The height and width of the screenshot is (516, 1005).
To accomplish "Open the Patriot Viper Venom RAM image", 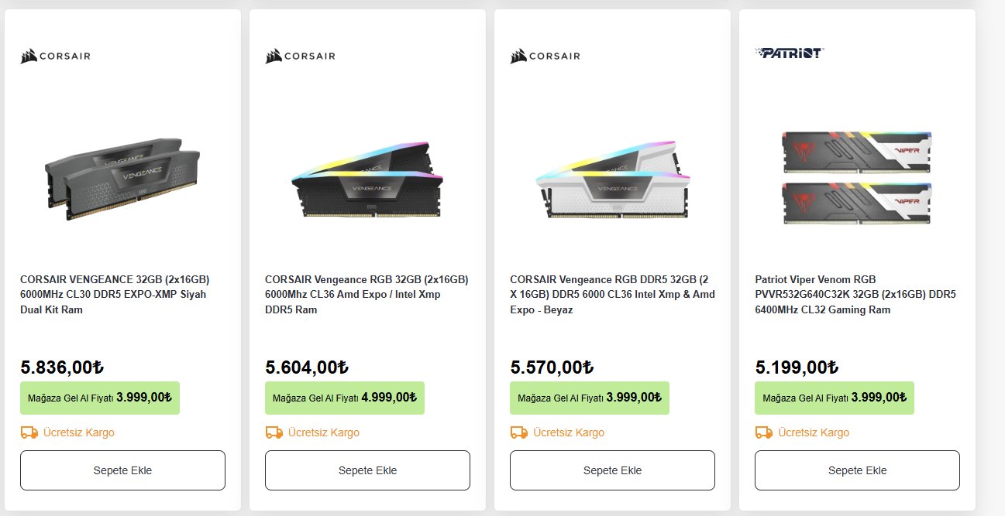I will (857, 177).
